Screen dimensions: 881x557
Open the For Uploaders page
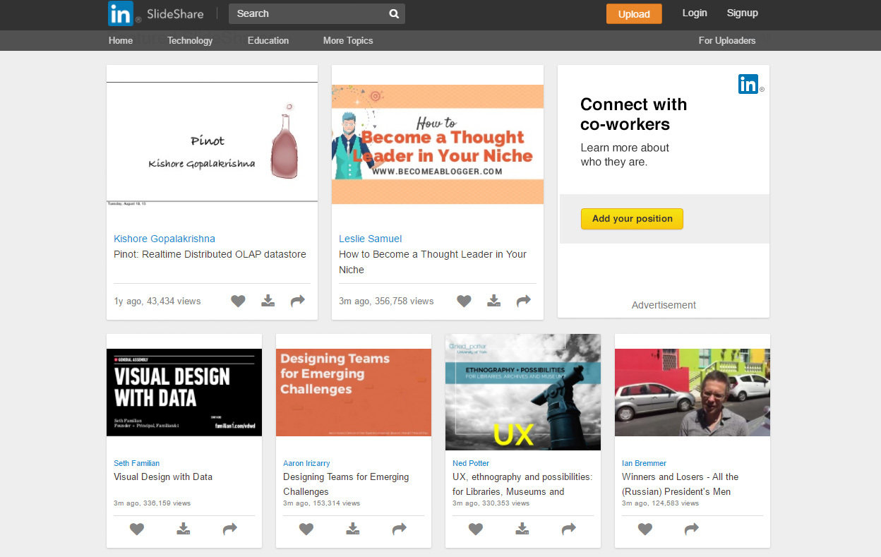click(x=727, y=40)
